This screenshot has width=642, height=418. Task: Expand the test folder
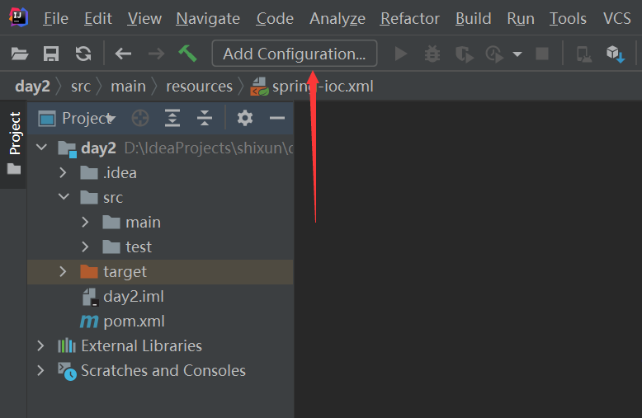pos(85,247)
